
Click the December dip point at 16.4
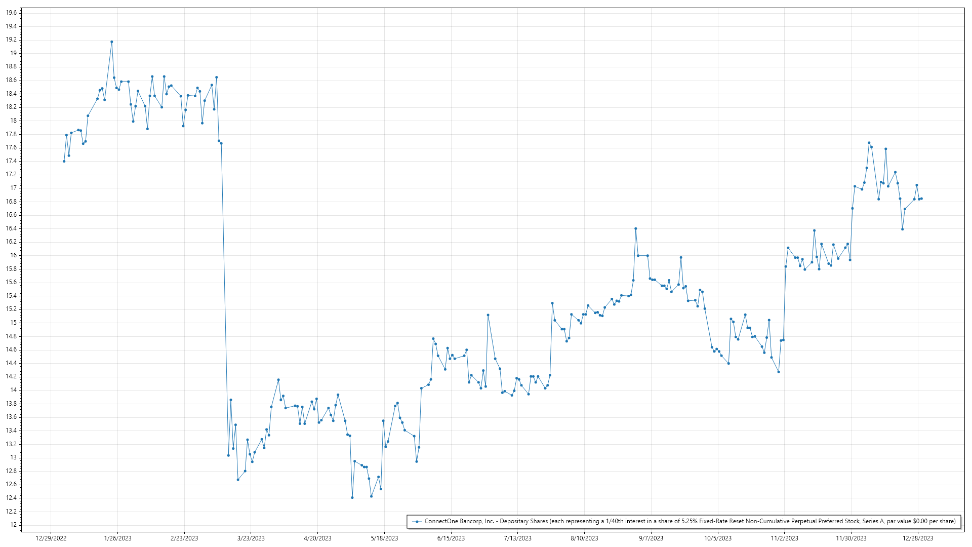(x=903, y=229)
